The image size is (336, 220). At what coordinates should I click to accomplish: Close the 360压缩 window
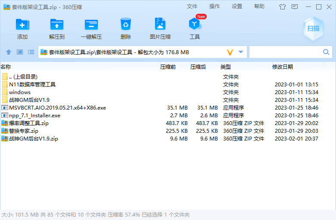pos(329,7)
